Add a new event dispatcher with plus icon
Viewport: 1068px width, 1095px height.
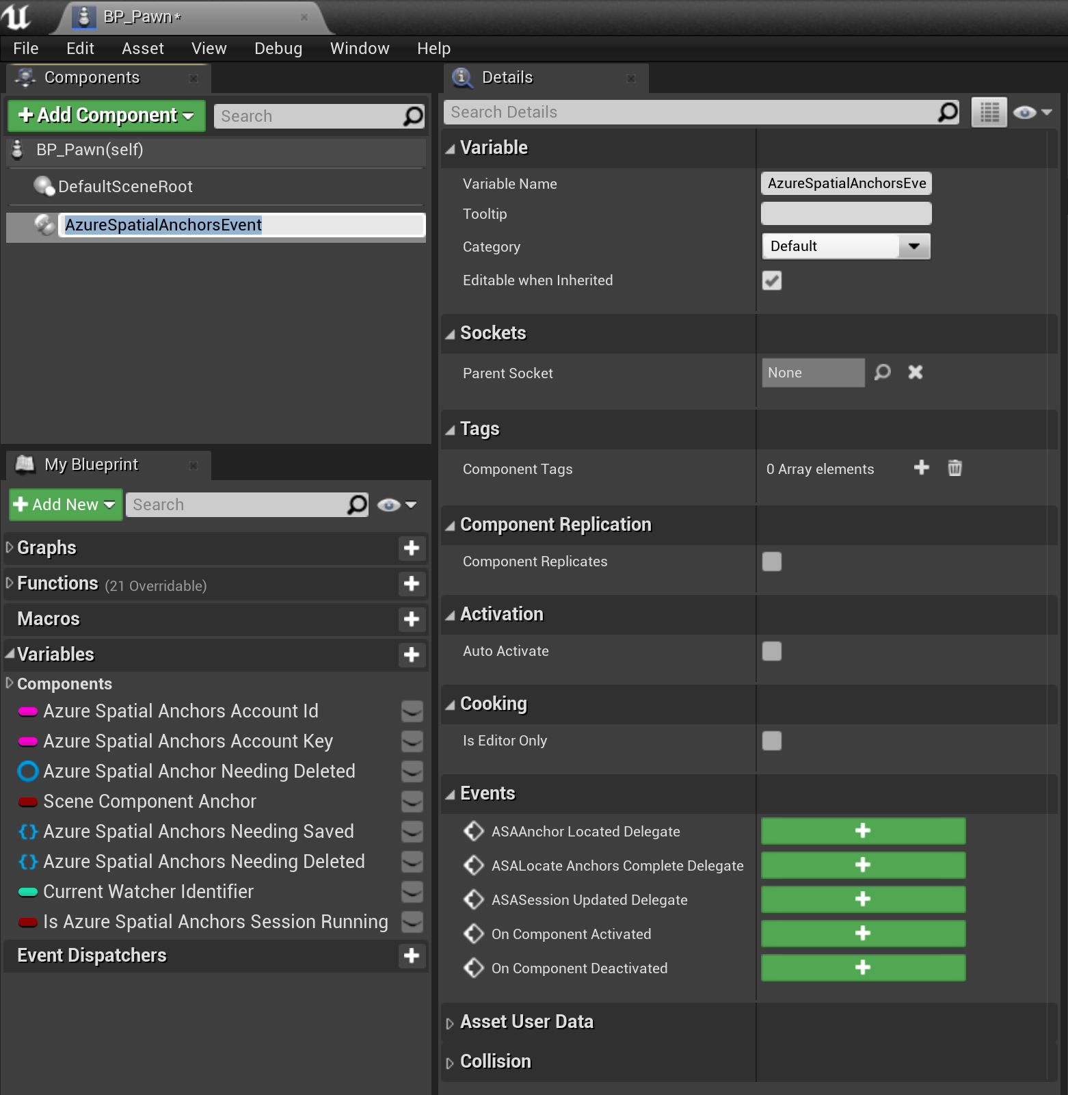(x=412, y=955)
